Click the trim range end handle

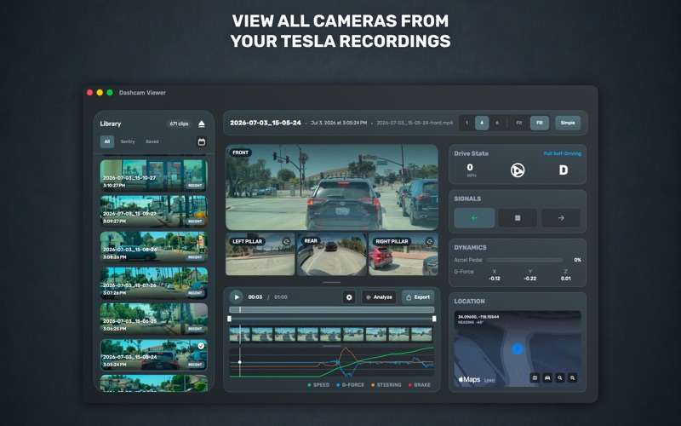tap(434, 319)
